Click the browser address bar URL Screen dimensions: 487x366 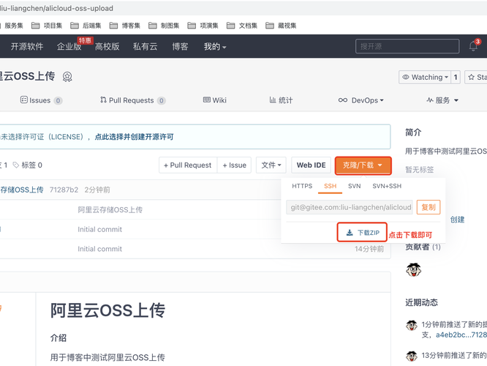point(56,8)
